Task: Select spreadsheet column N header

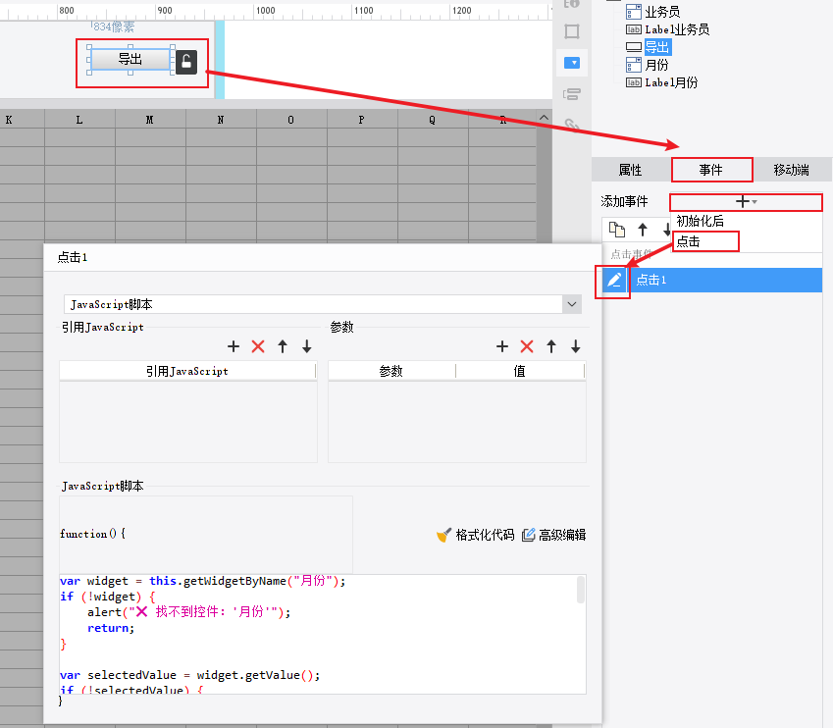Action: tap(221, 120)
